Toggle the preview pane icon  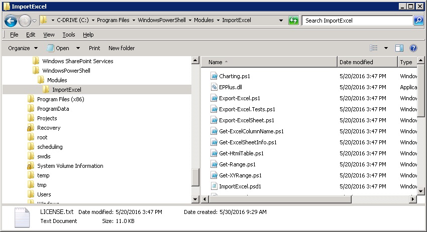(399, 48)
